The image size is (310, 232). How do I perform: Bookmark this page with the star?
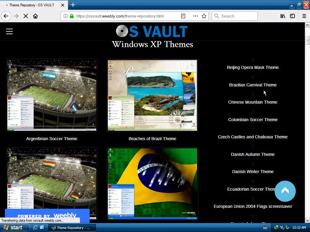coord(204,16)
